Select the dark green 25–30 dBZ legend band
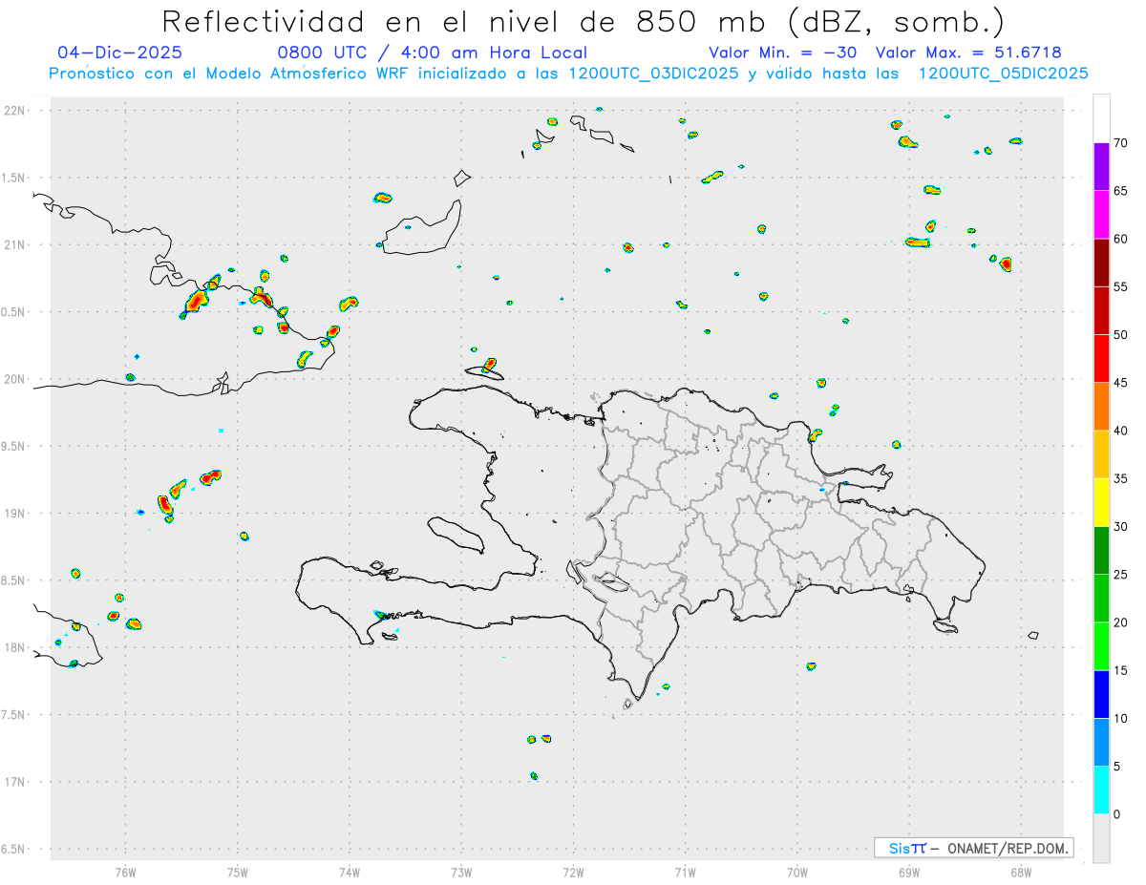 tap(1101, 550)
